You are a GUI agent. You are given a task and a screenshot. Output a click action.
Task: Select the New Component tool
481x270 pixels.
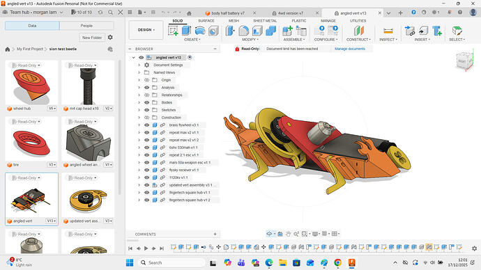[x=287, y=31]
